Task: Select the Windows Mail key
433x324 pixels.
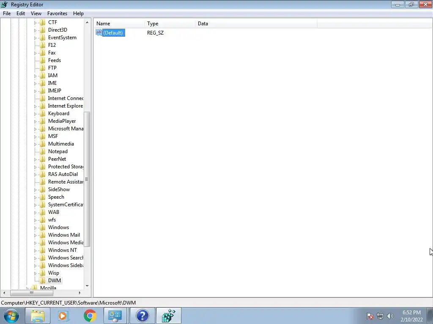Action: [x=64, y=235]
